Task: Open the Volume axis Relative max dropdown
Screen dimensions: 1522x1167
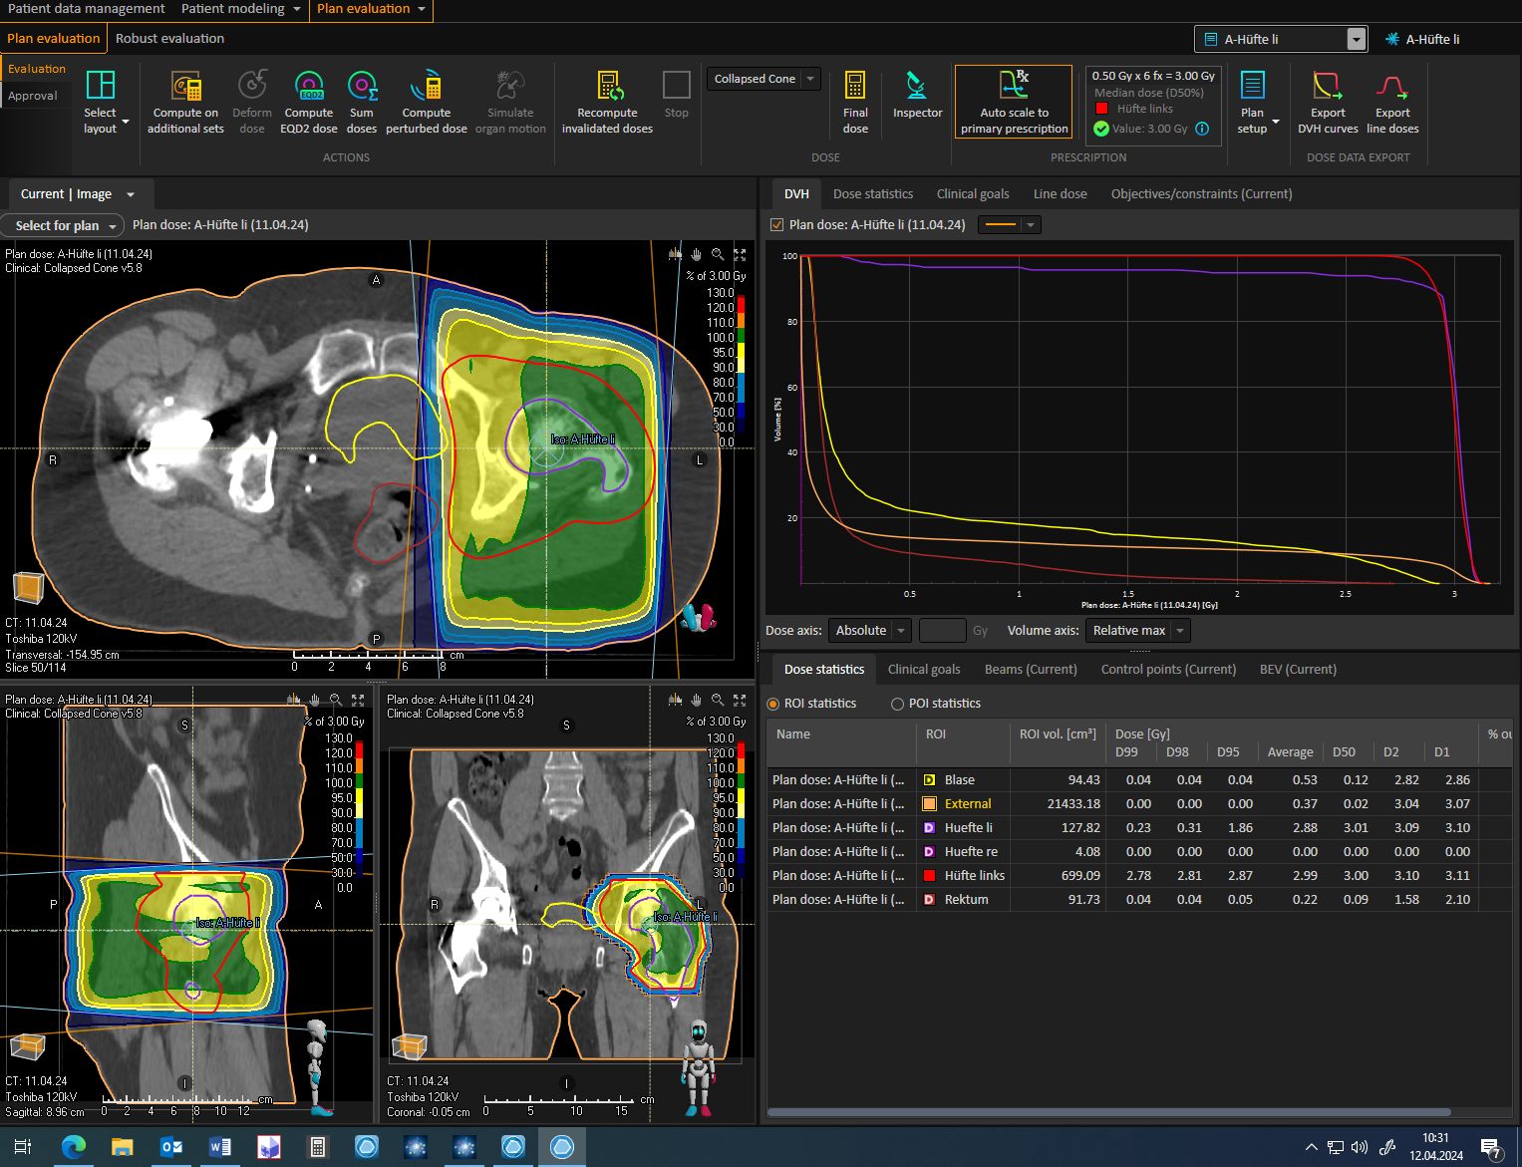Action: [x=1137, y=631]
